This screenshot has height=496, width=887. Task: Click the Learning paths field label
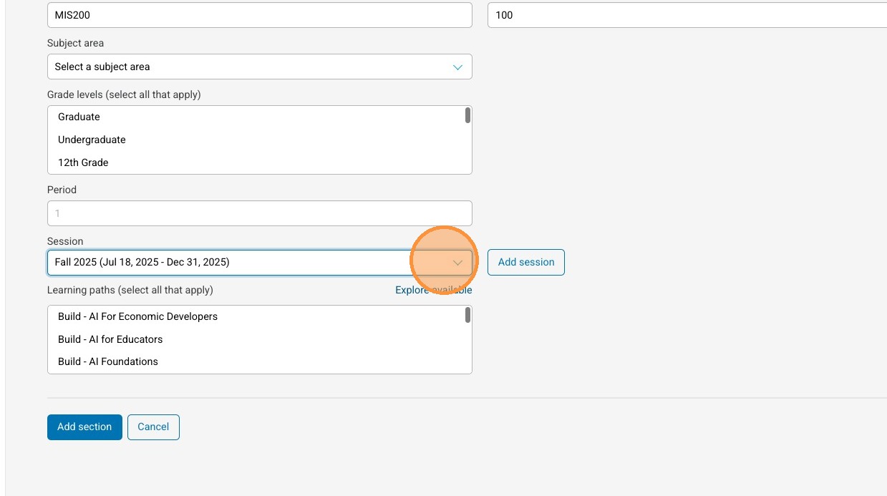click(x=130, y=290)
